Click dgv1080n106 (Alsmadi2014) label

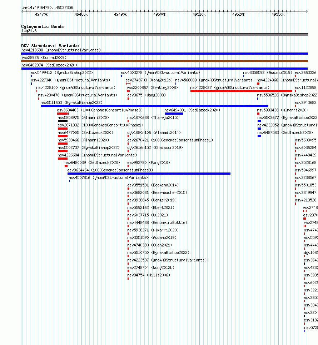(154, 132)
